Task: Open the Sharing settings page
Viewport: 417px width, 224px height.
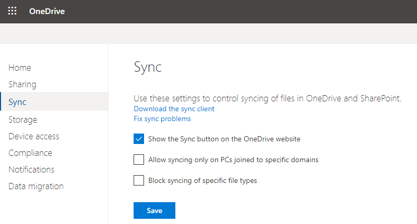Action: tap(22, 84)
